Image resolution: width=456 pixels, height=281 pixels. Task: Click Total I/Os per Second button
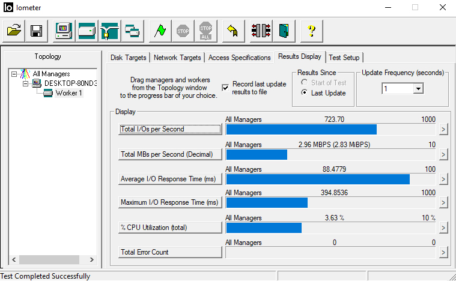coord(170,129)
